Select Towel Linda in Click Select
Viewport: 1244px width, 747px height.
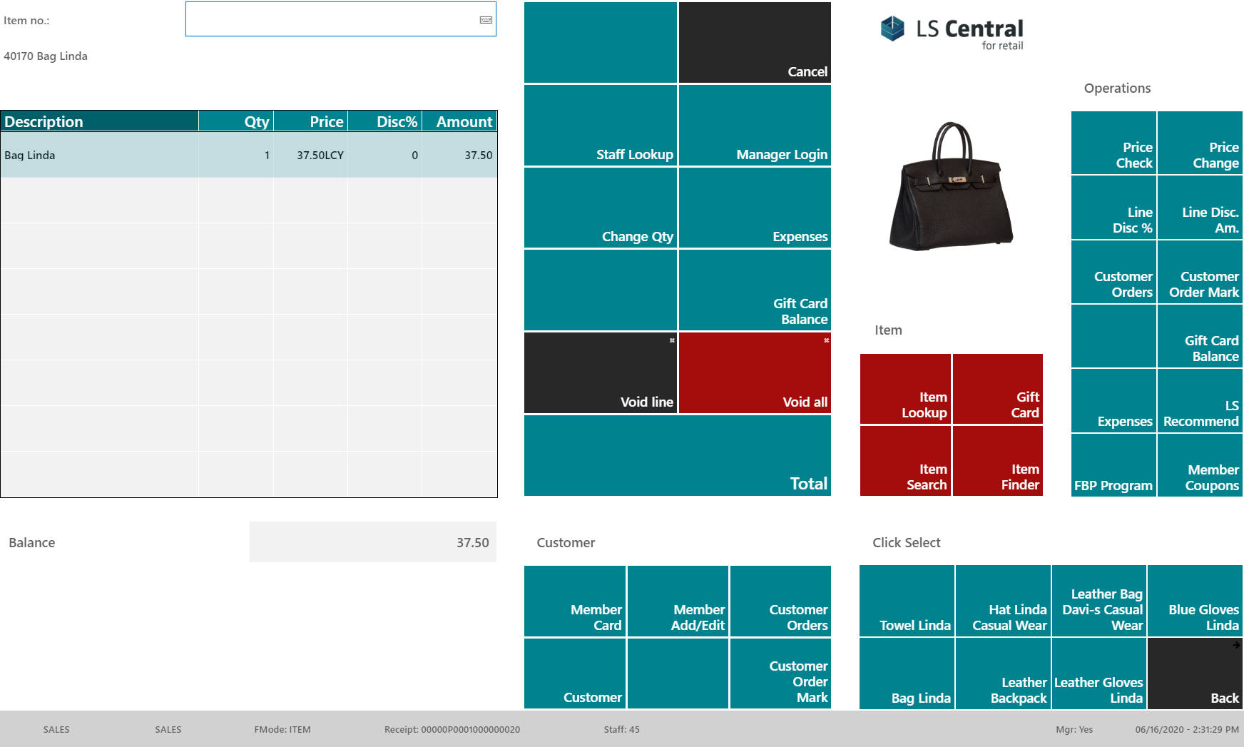tap(907, 601)
